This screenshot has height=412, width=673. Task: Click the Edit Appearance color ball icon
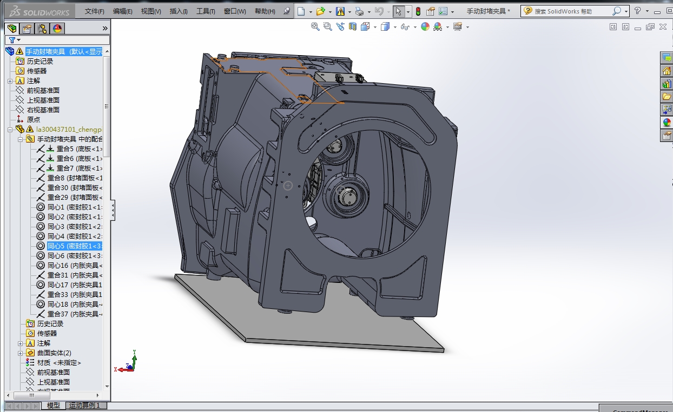point(425,26)
